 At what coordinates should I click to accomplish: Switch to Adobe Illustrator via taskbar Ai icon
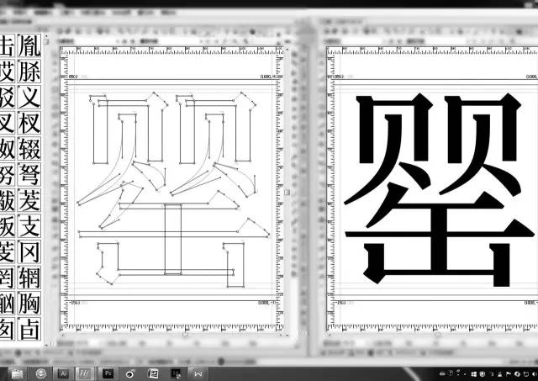click(x=63, y=372)
